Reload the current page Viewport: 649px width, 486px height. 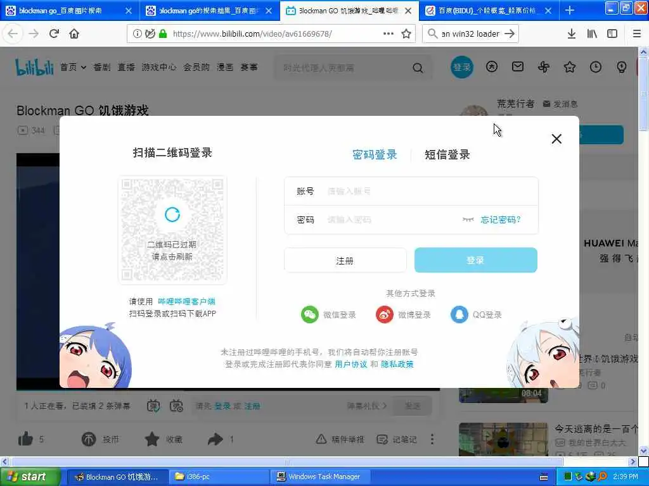54,34
